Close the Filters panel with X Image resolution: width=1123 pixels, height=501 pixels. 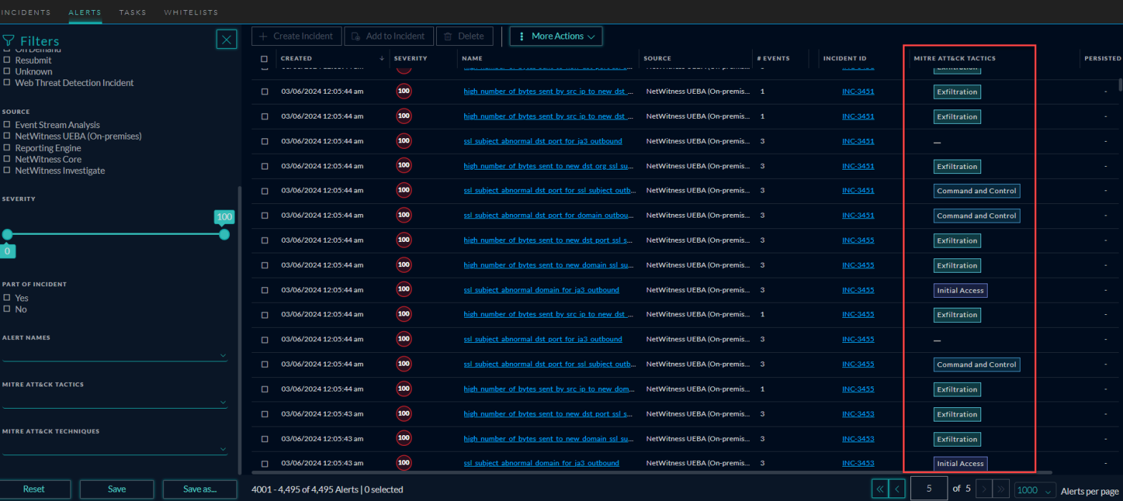[226, 39]
